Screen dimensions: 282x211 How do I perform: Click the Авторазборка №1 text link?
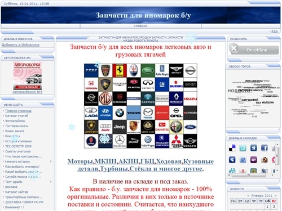pos(28,92)
